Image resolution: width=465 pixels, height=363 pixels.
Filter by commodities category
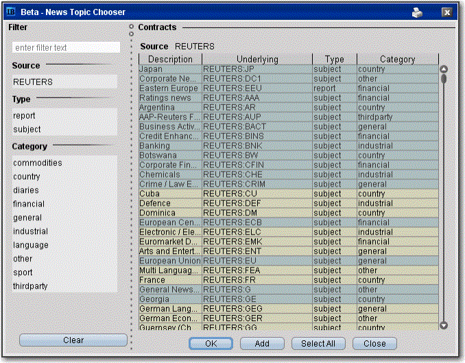[x=64, y=163]
